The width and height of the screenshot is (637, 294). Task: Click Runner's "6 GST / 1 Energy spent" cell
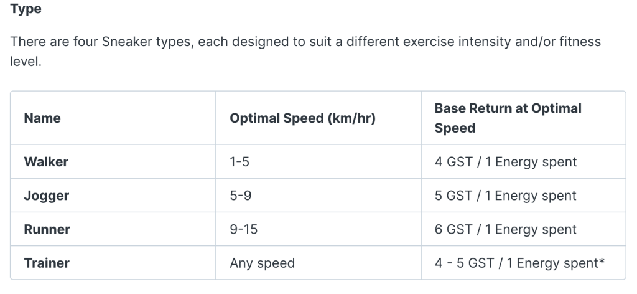click(506, 229)
